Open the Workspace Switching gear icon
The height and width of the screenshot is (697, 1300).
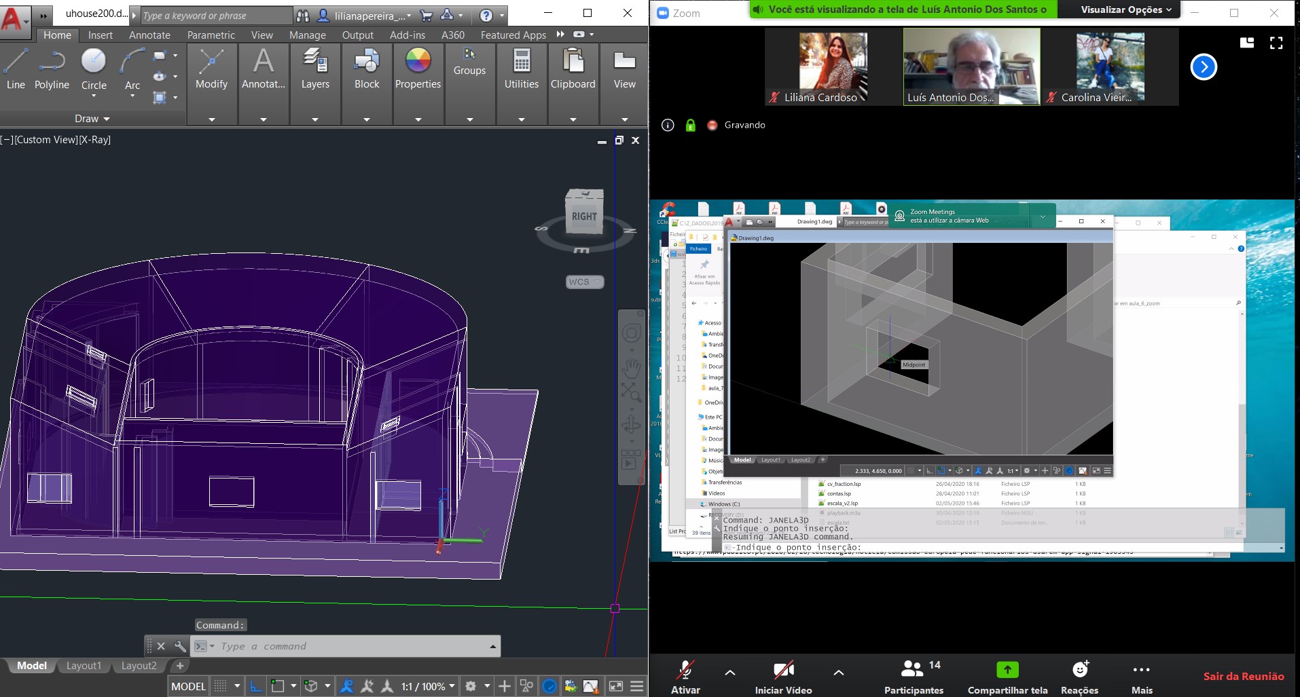click(471, 686)
